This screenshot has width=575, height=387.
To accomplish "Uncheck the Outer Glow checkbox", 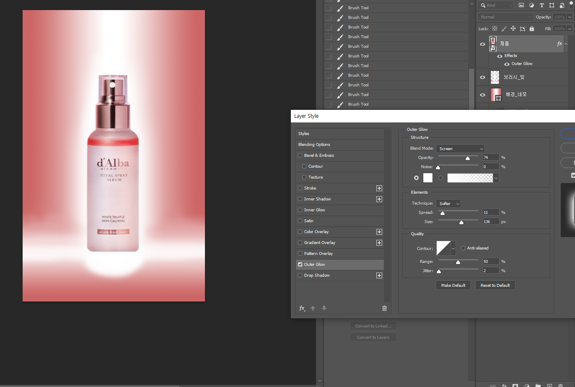I will (x=300, y=265).
